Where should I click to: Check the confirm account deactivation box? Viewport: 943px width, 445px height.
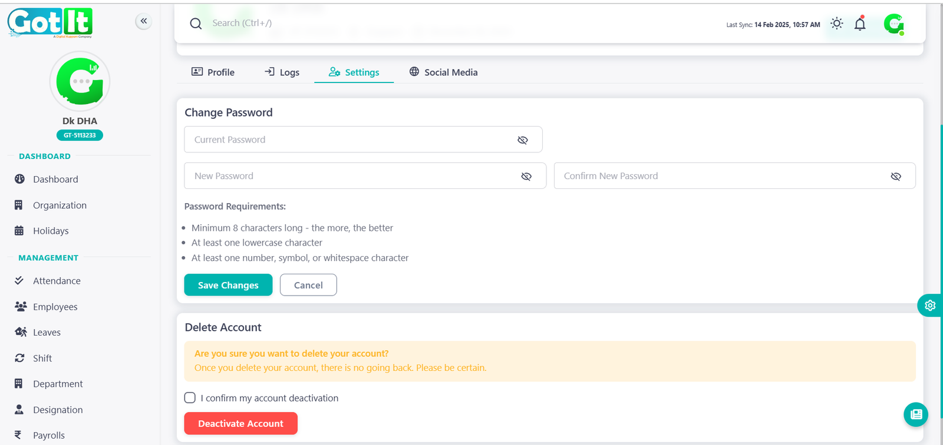pos(190,398)
